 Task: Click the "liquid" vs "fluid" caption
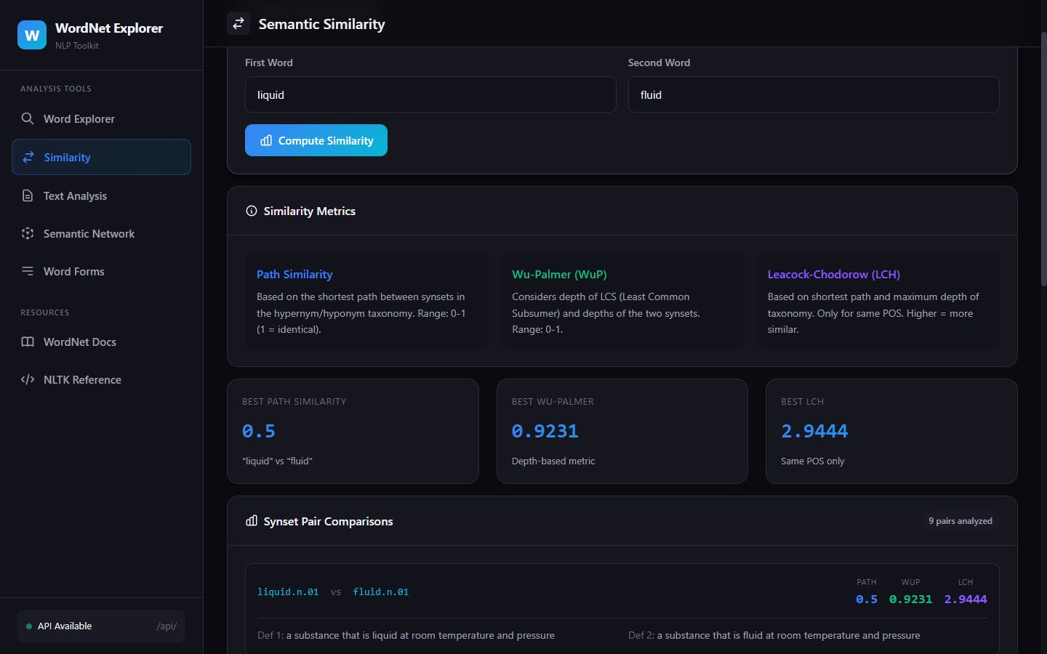277,461
